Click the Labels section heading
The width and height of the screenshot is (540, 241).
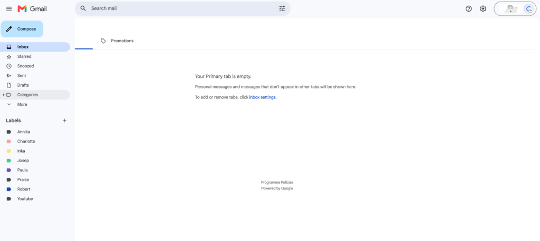13,120
